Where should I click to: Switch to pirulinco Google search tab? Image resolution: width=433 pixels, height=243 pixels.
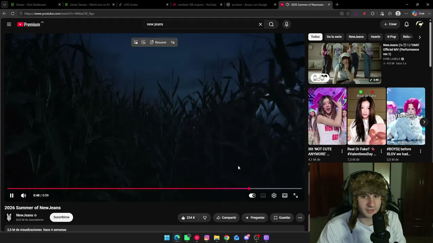coord(252,5)
